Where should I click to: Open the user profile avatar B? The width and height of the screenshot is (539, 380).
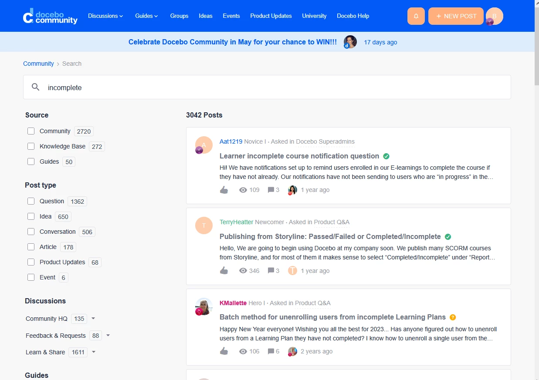(495, 16)
